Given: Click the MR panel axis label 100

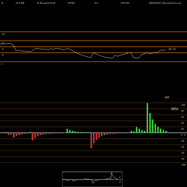Looking at the screenshot, I should (183, 105).
